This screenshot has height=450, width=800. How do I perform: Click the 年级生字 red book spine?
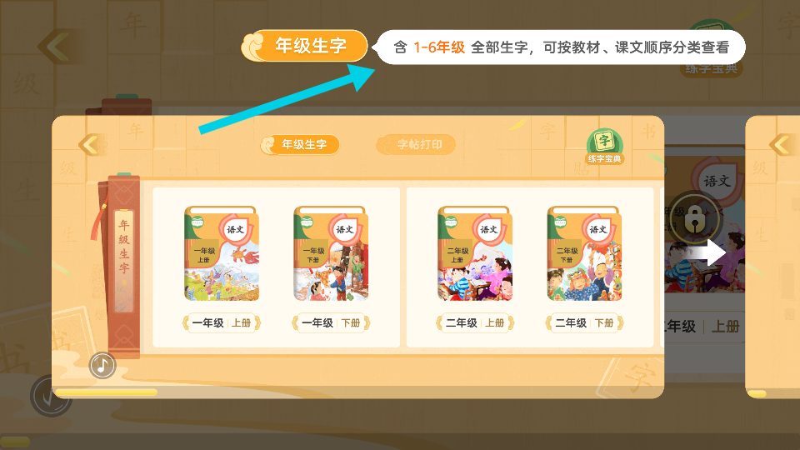[123, 265]
